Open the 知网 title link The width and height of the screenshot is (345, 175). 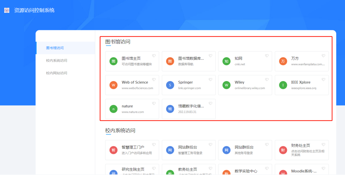[239, 59]
